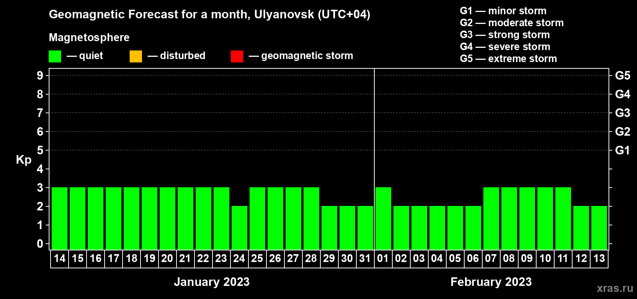Click the shorter bar for January 24
This screenshot has width=637, height=299.
pos(239,228)
